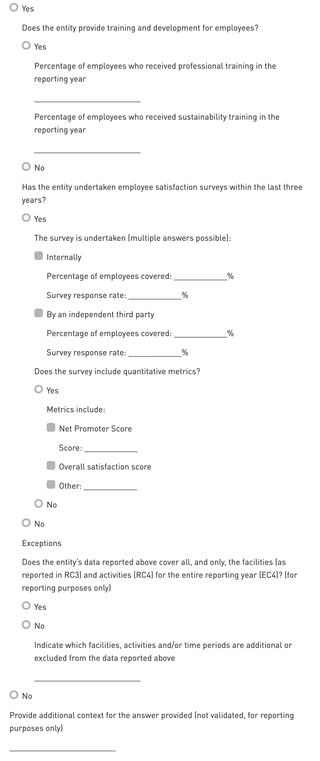
Task: Select No for training and development question
Action: [x=26, y=167]
